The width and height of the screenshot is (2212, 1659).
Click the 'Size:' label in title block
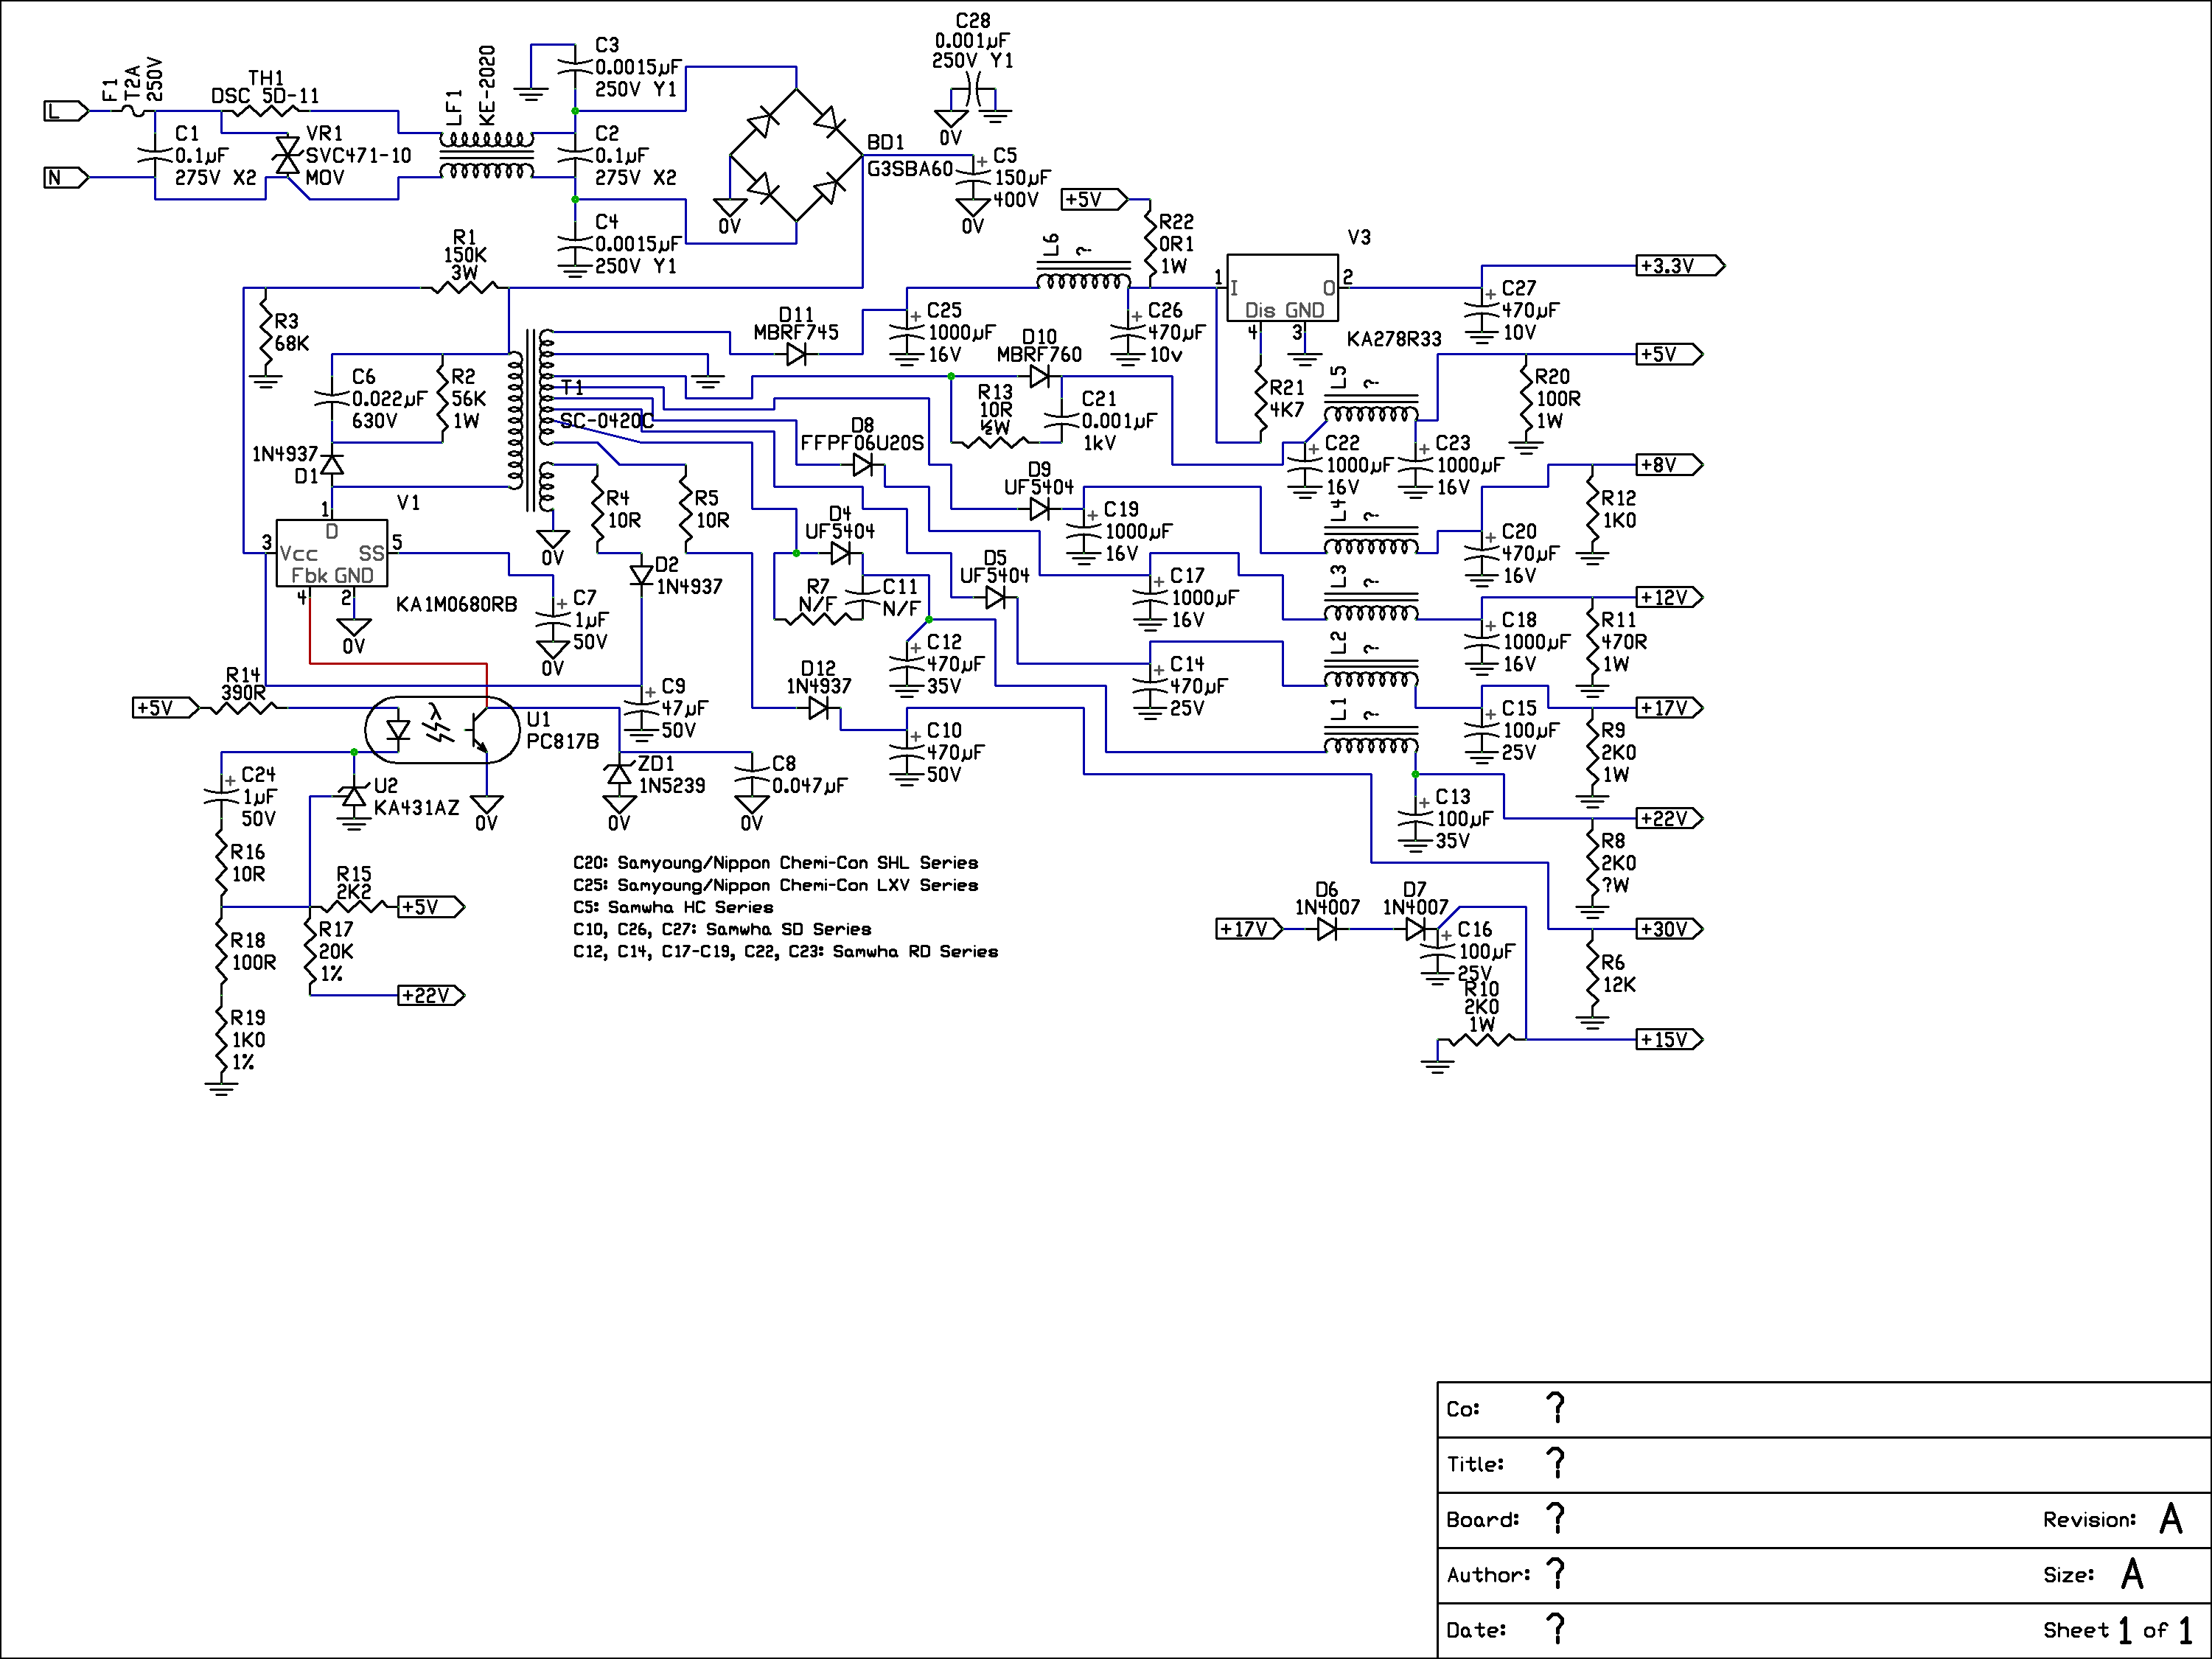(x=2068, y=1575)
